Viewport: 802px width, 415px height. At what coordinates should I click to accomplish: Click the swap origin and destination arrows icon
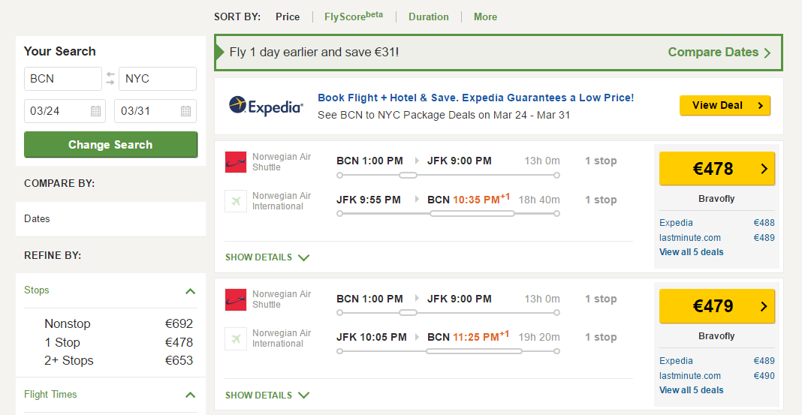[110, 78]
